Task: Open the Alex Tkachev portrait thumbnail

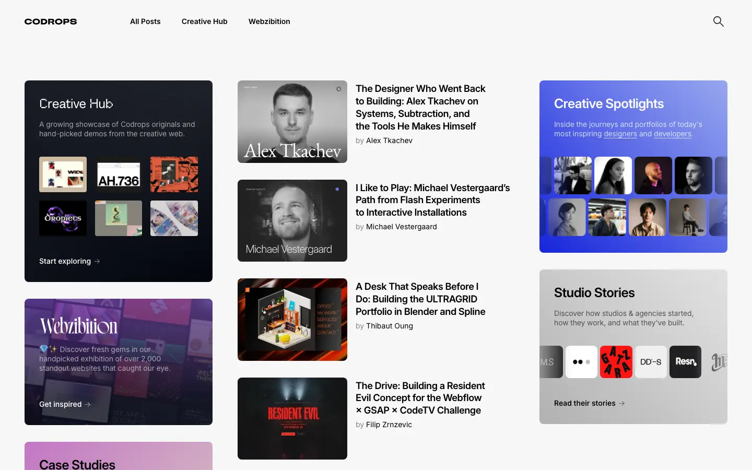Action: click(292, 122)
